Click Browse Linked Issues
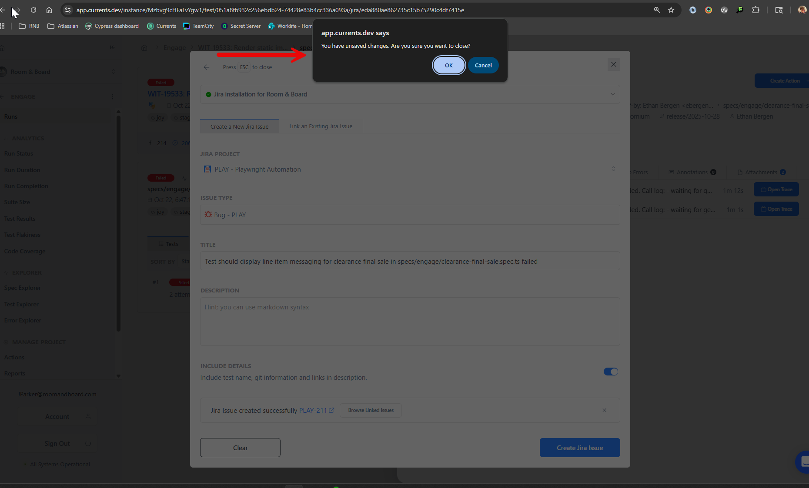809x488 pixels. tap(371, 410)
